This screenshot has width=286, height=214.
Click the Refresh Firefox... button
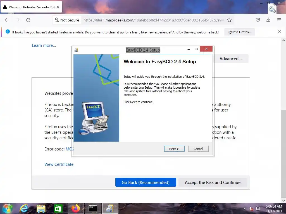click(239, 32)
